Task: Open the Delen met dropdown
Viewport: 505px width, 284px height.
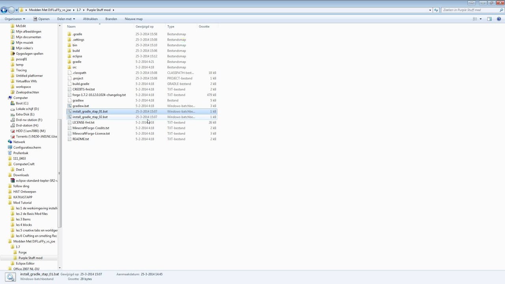Action: (x=66, y=19)
